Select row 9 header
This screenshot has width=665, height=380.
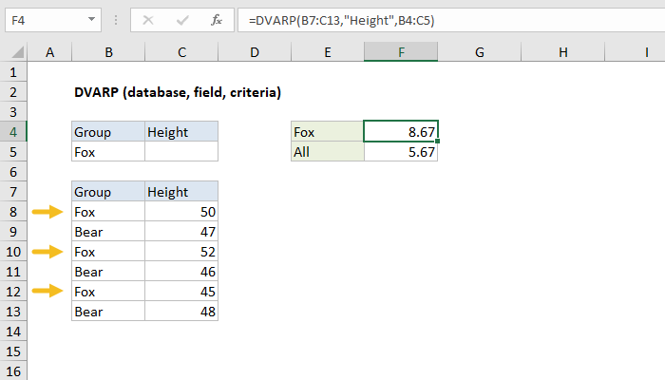click(x=13, y=232)
